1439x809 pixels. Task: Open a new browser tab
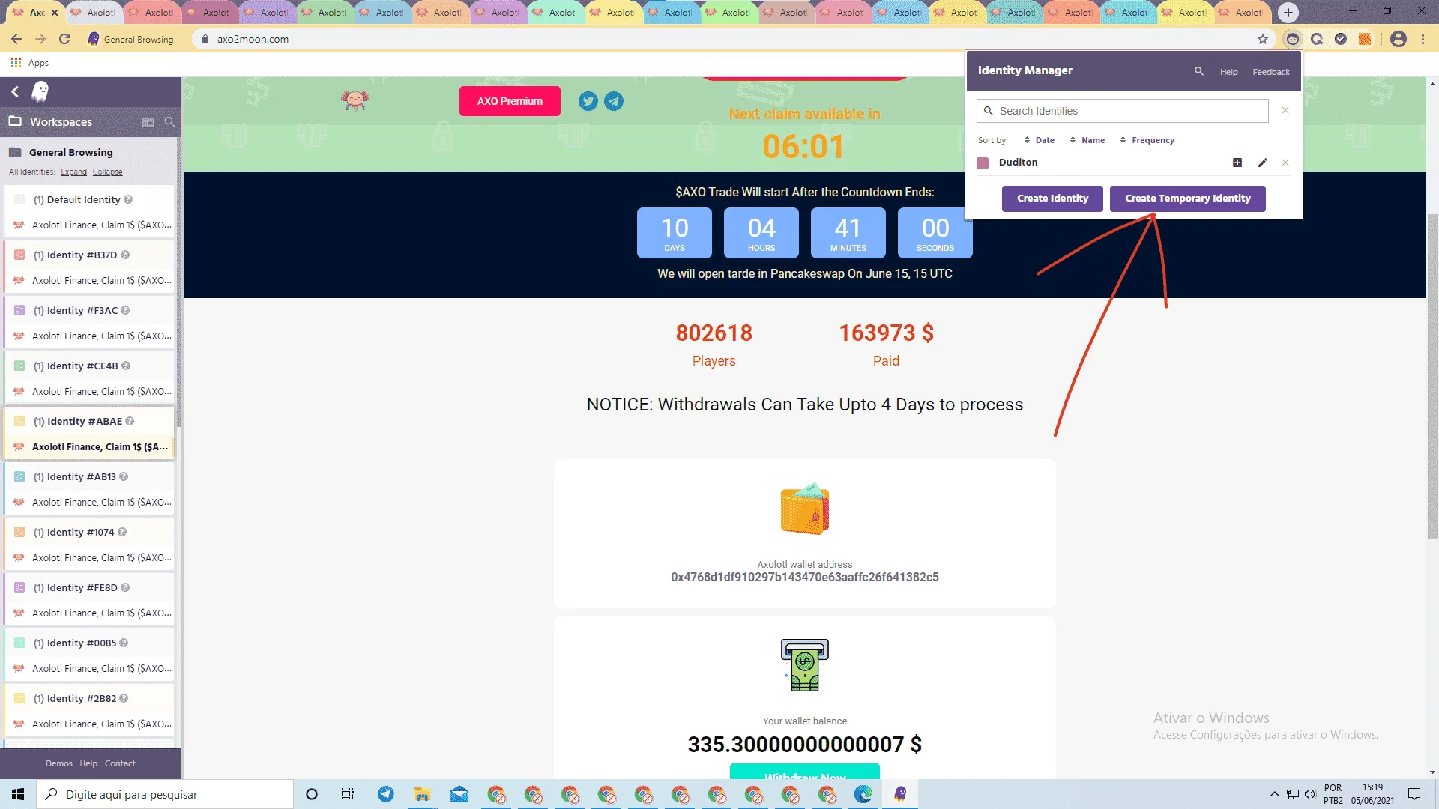coord(1288,13)
